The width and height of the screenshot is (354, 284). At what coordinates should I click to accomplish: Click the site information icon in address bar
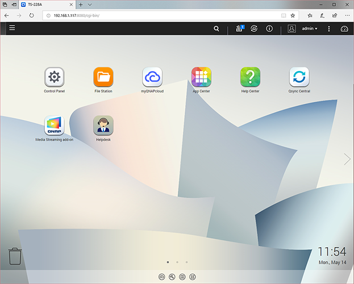pos(48,15)
